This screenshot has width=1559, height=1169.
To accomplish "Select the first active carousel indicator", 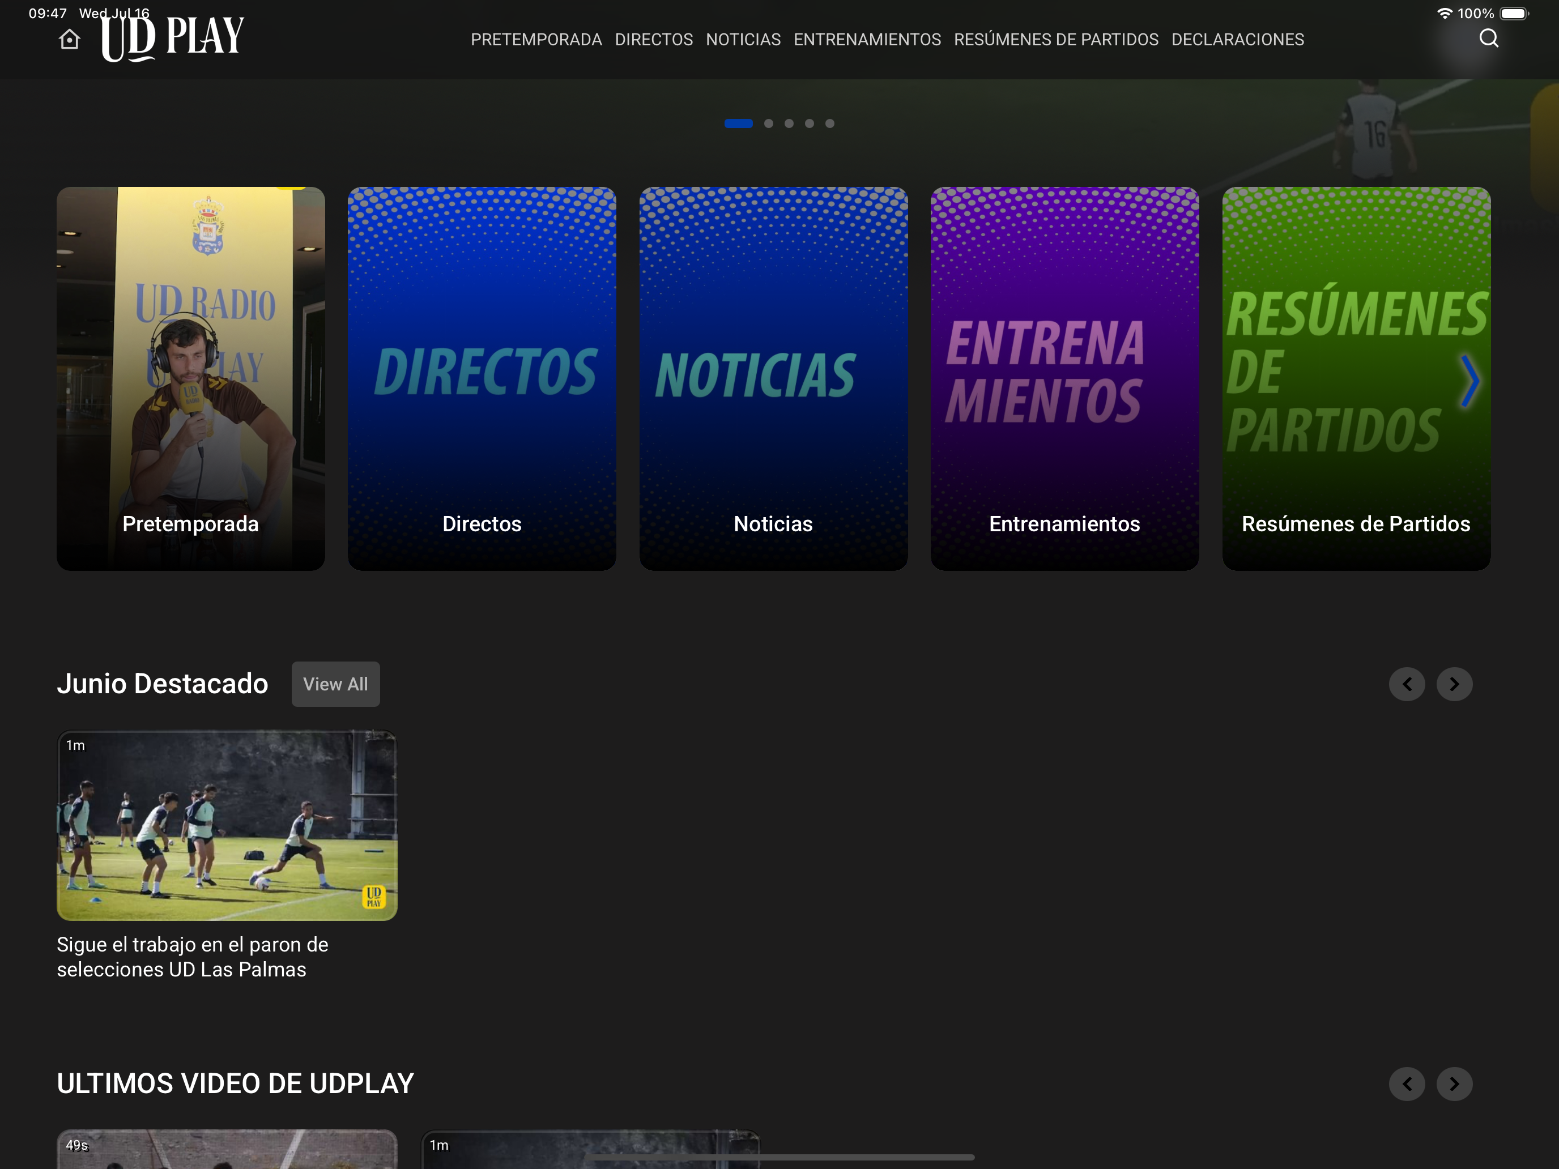I will click(x=739, y=123).
